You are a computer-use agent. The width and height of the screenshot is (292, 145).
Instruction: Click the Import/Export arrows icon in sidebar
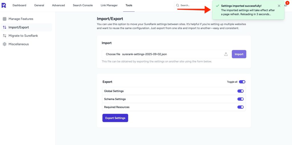5,27
